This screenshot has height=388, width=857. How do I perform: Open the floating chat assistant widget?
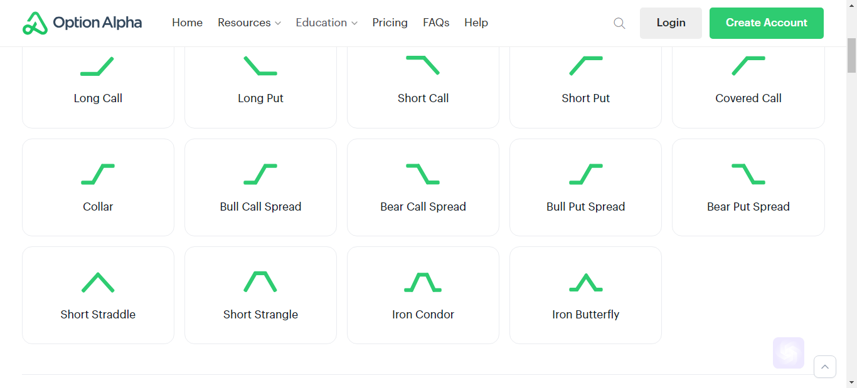pyautogui.click(x=789, y=353)
